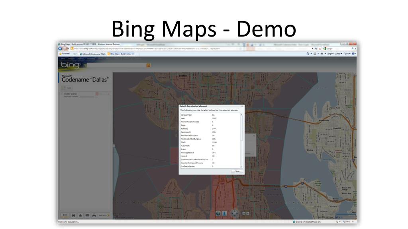The width and height of the screenshot is (408, 229).
Task: Select the CensusTract row
Action: click(210, 115)
